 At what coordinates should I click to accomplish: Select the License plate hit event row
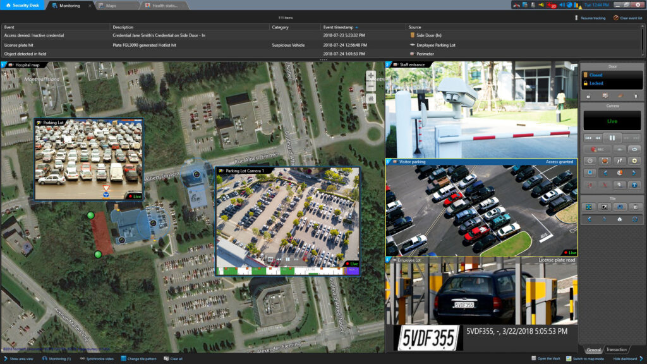coord(190,45)
